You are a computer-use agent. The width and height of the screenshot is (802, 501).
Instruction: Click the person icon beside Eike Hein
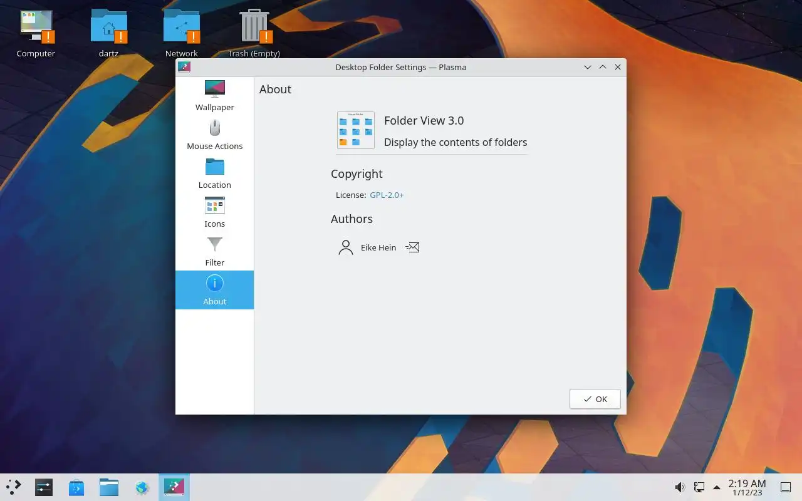point(346,247)
